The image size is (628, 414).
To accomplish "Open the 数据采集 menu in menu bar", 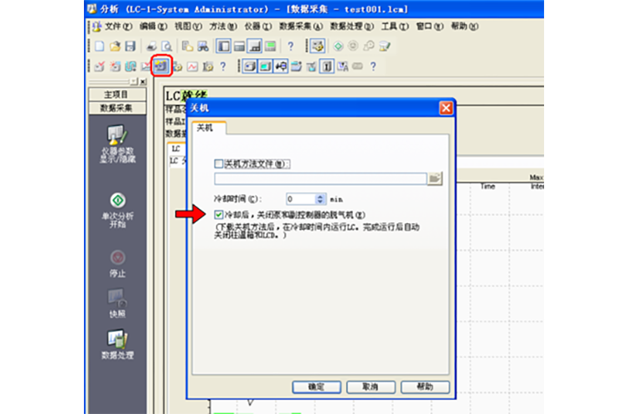I will point(300,27).
